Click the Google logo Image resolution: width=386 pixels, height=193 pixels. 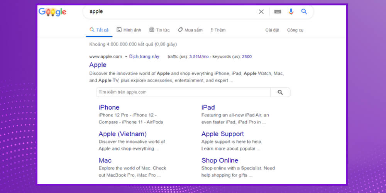52,12
